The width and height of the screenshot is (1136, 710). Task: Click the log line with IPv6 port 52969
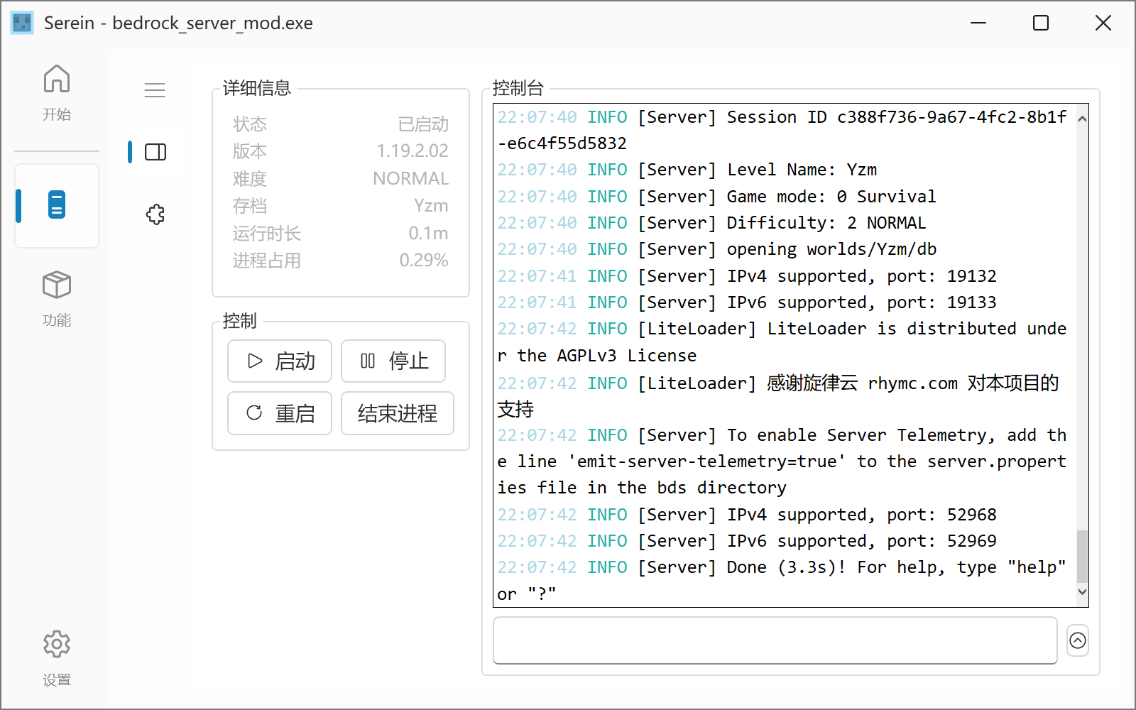point(747,541)
